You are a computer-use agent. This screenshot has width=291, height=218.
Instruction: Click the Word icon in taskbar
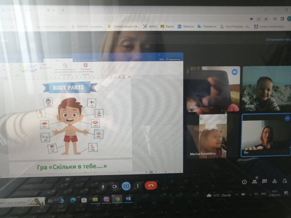pyautogui.click(x=128, y=199)
